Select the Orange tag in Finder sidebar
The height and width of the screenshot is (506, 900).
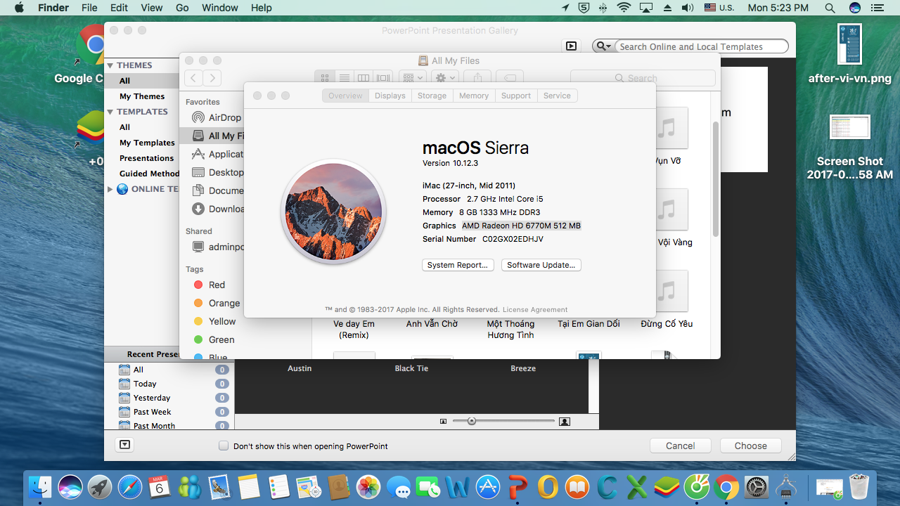click(x=224, y=303)
